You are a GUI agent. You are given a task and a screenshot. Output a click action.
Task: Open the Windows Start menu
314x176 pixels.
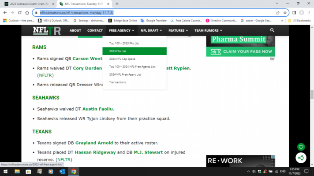[5, 172]
